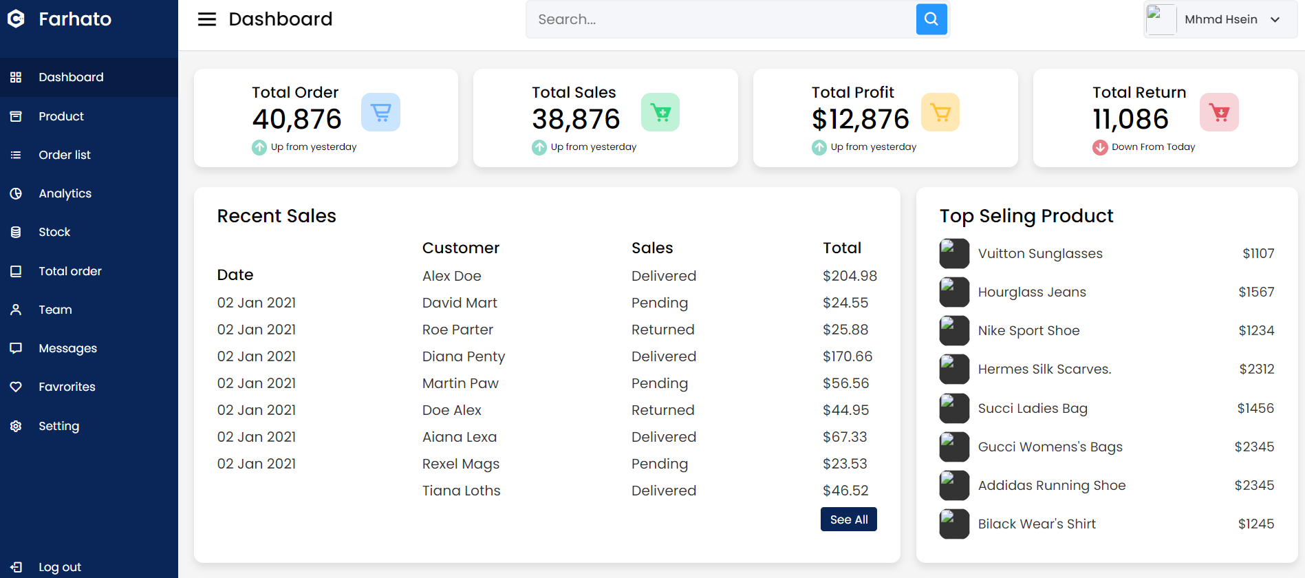Click the Analytics pie chart sidebar icon
Screen dimensions: 1305x578
point(16,193)
